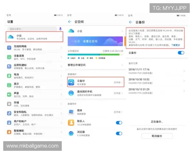Turn off the 云备份 switch
This screenshot has height=154, width=193.
[x=181, y=53]
